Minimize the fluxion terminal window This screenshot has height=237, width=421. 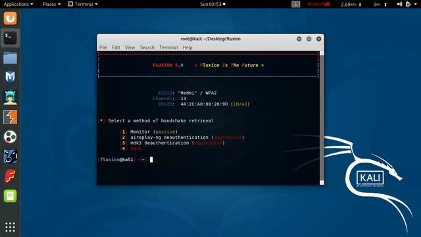(299, 39)
